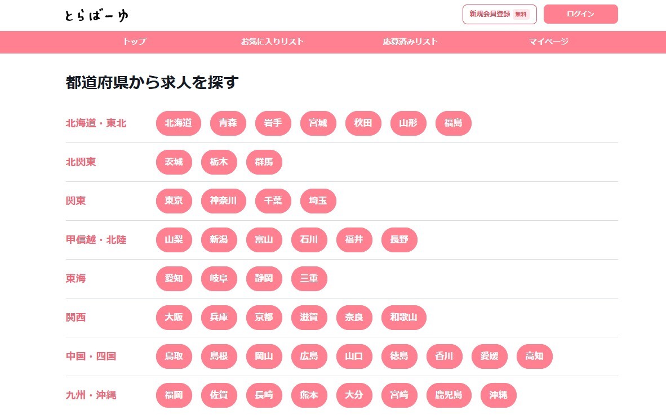Click the 和歌山 prefecture button
Image resolution: width=666 pixels, height=419 pixels.
403,318
